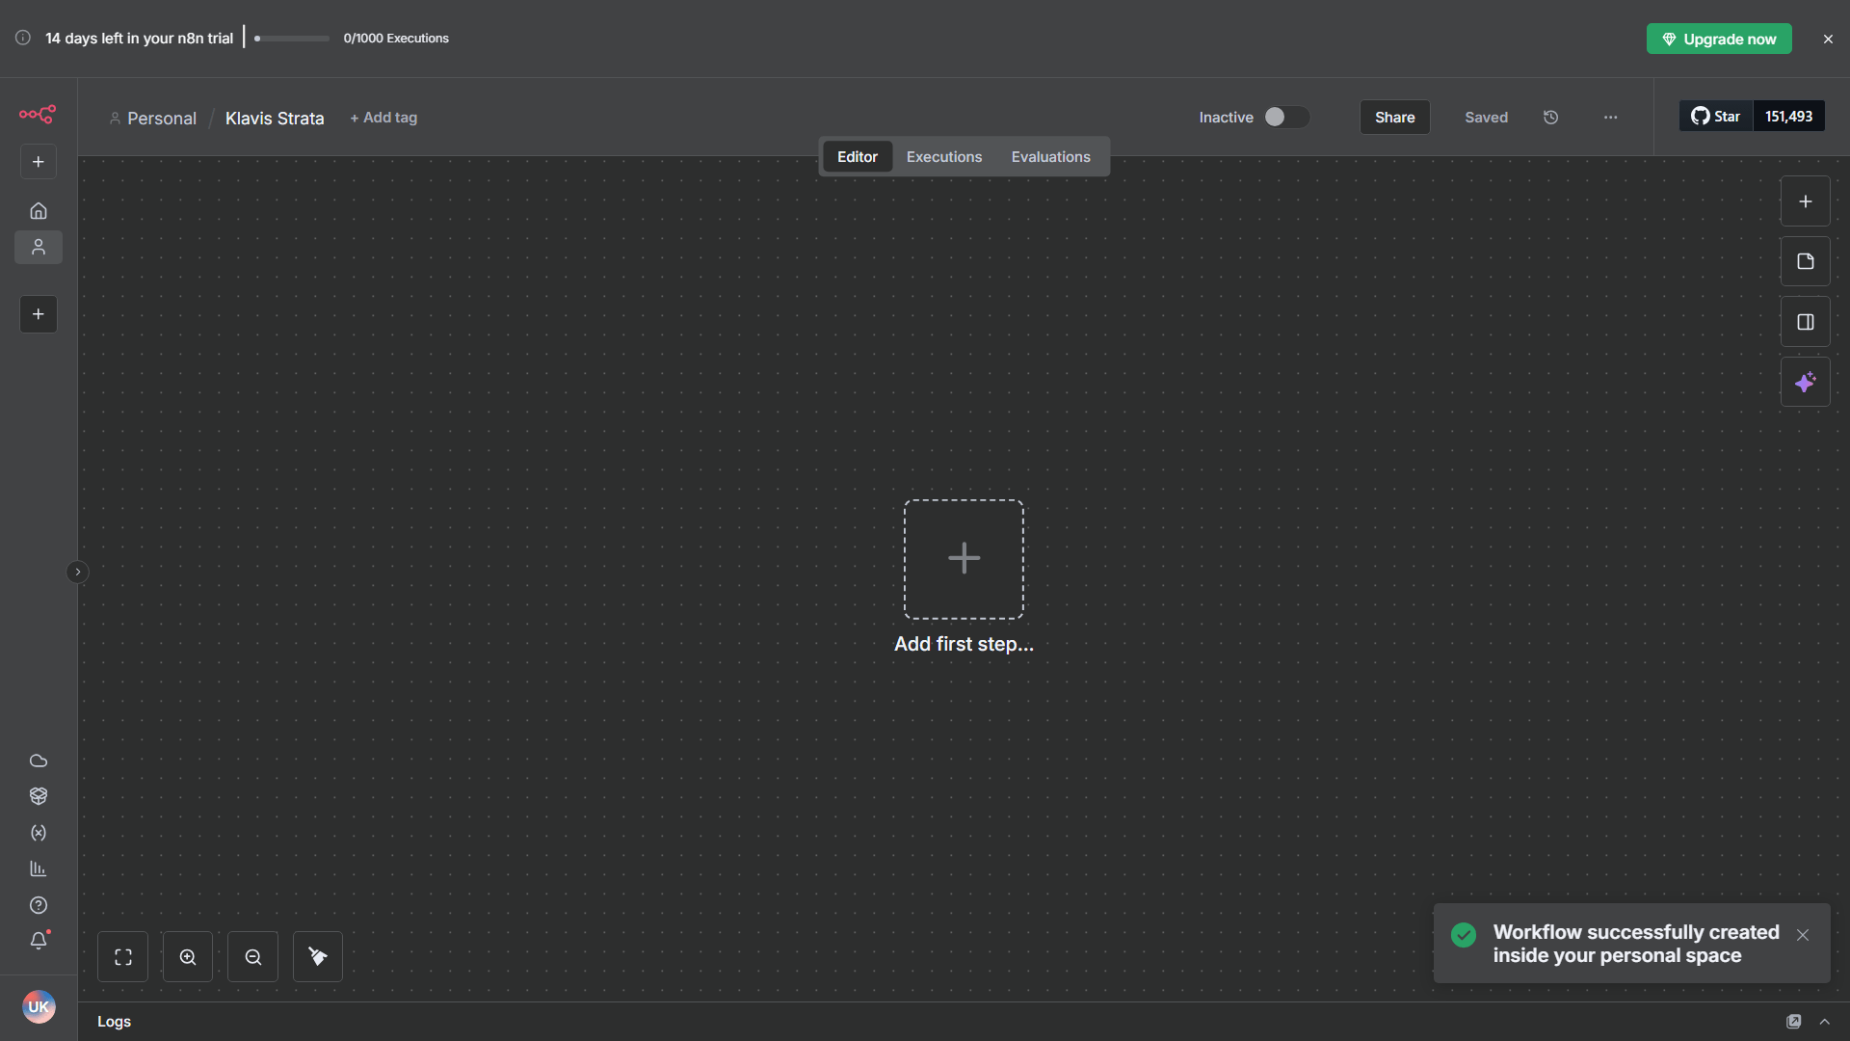Click the Share button
This screenshot has width=1850, height=1041.
pos(1394,117)
